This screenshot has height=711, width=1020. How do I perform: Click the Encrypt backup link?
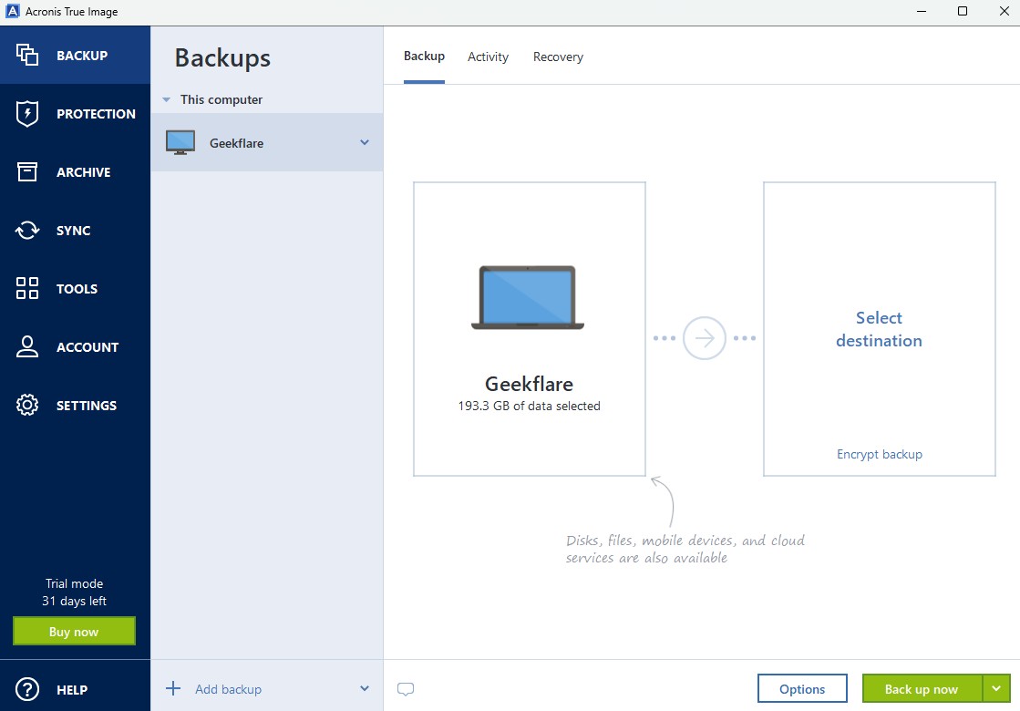coord(879,454)
